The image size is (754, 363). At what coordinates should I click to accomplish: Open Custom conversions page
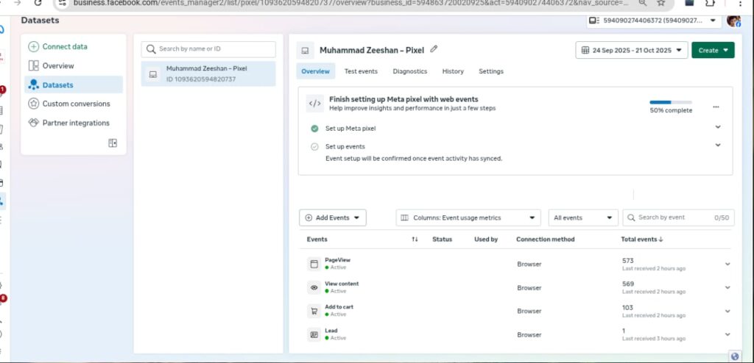pyautogui.click(x=69, y=104)
